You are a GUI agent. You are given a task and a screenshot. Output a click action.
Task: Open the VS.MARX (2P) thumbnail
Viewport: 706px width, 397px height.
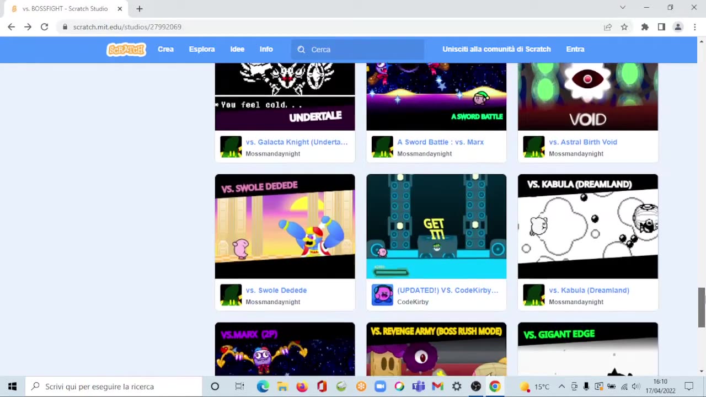285,349
